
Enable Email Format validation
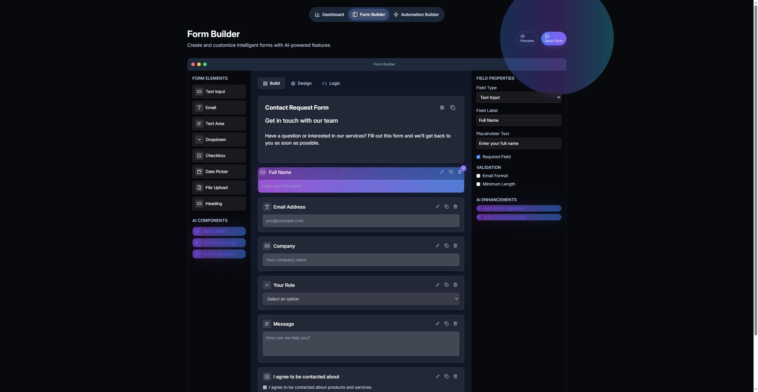tap(478, 176)
